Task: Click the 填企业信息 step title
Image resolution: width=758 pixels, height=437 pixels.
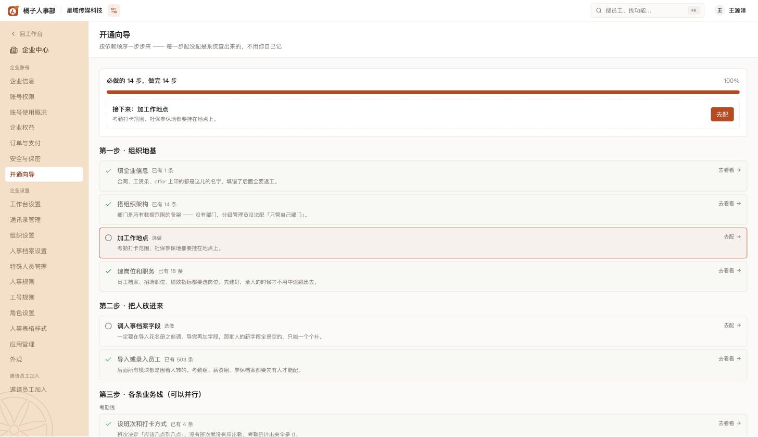Action: (x=133, y=170)
